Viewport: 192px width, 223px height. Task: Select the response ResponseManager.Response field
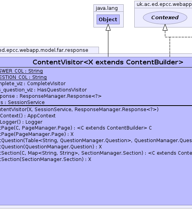51,96
